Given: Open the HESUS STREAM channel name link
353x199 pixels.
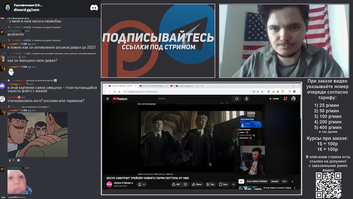Looking at the screenshot, I should 122,183.
